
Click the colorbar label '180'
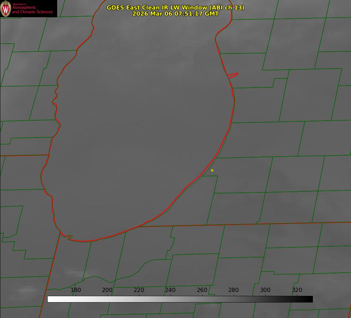[75, 290]
